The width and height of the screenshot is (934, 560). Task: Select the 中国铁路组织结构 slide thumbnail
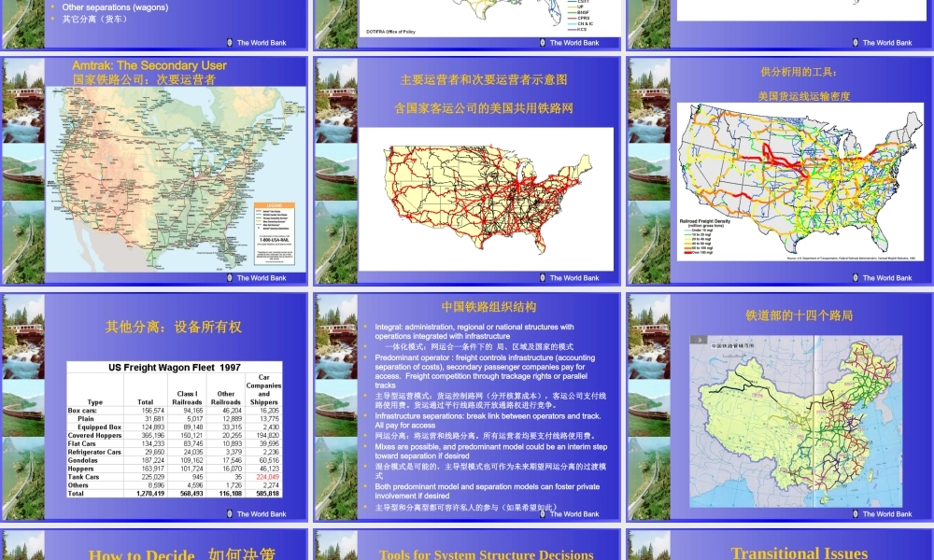pyautogui.click(x=467, y=406)
